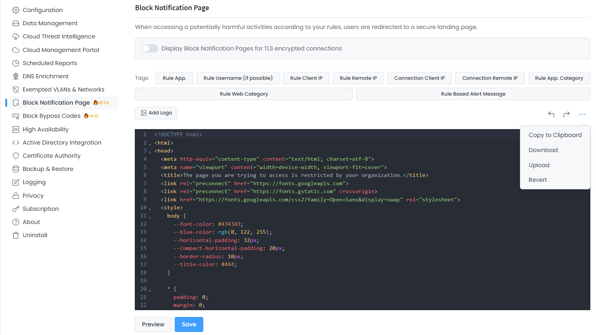The image size is (596, 335).
Task: Redo the last editor change
Action: tap(567, 114)
